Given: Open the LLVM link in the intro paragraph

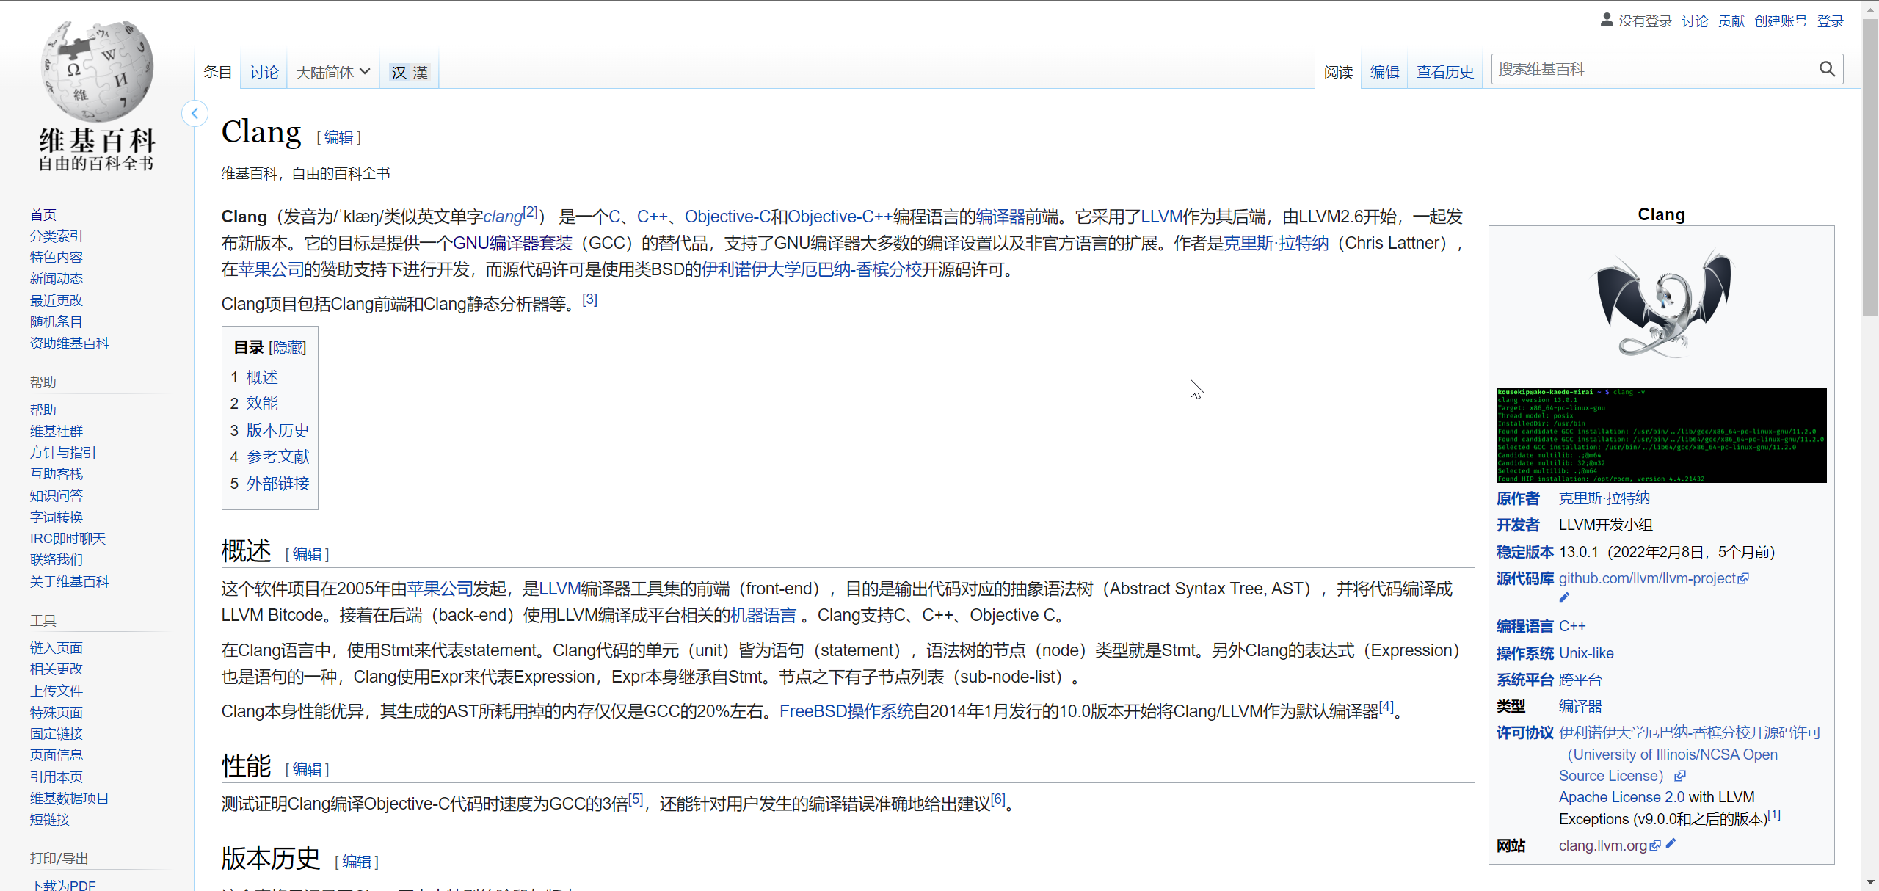Looking at the screenshot, I should point(1162,217).
